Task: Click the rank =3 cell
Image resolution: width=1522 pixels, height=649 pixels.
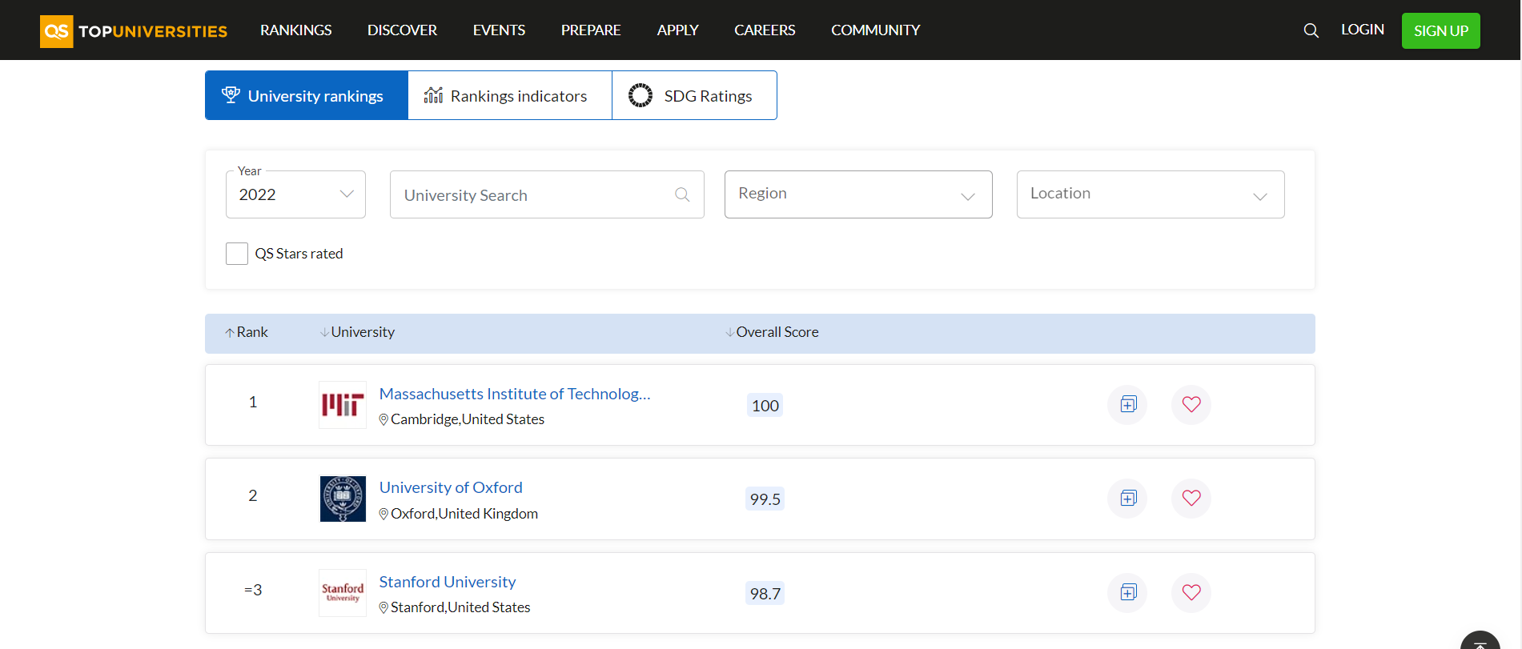Action: pos(253,590)
